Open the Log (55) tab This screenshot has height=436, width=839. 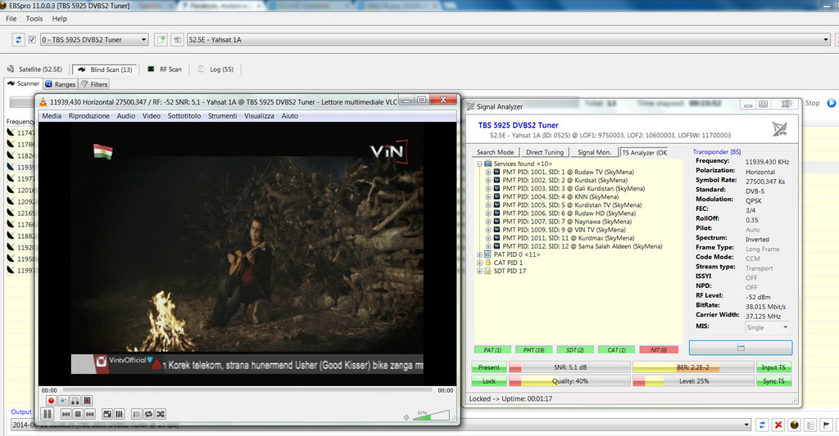click(x=215, y=70)
